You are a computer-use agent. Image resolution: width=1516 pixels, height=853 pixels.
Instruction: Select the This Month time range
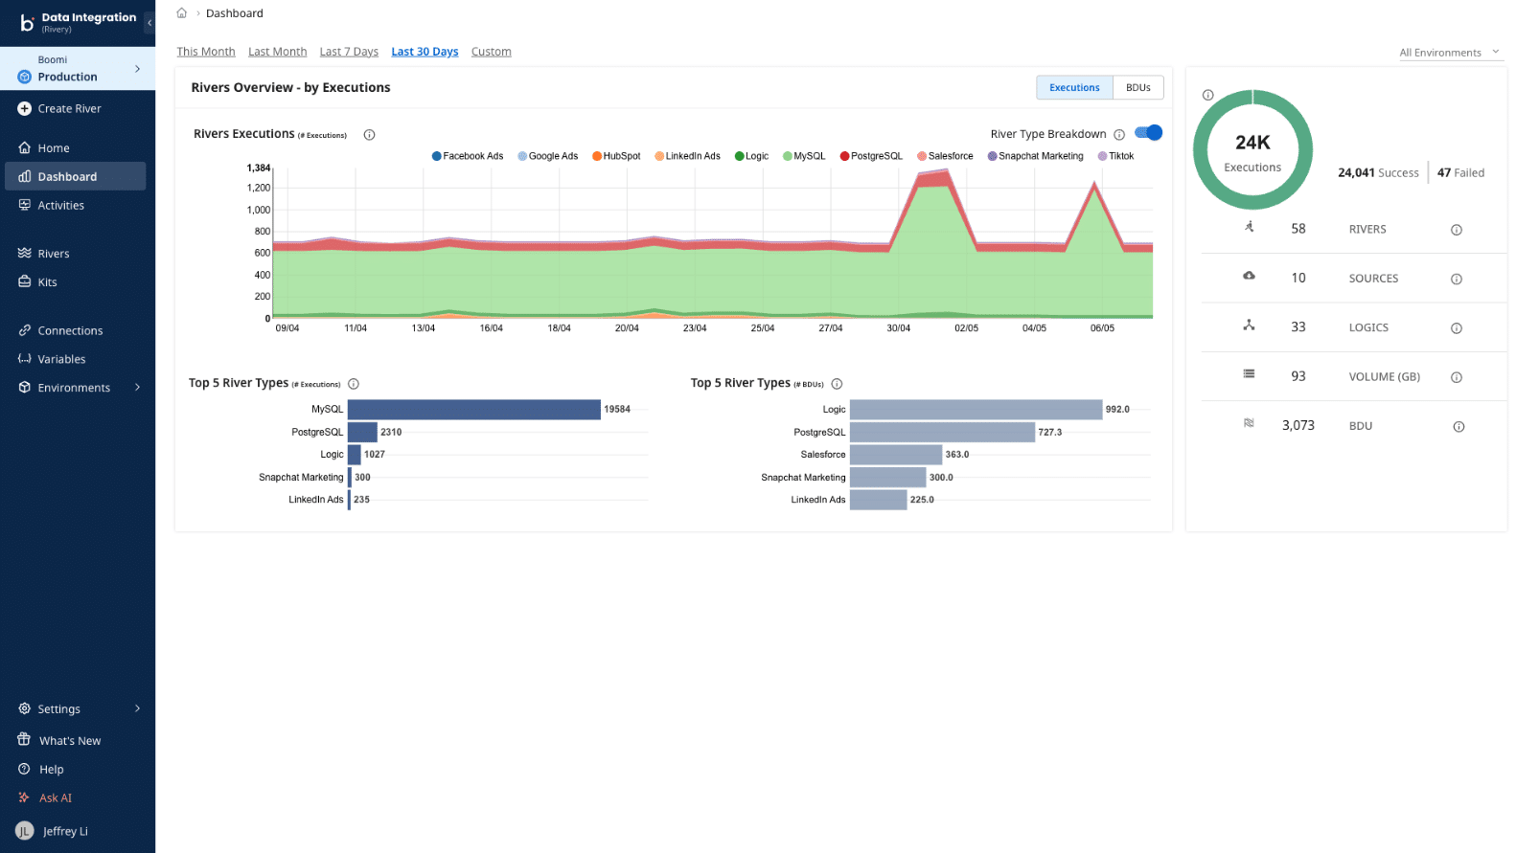[x=206, y=52]
